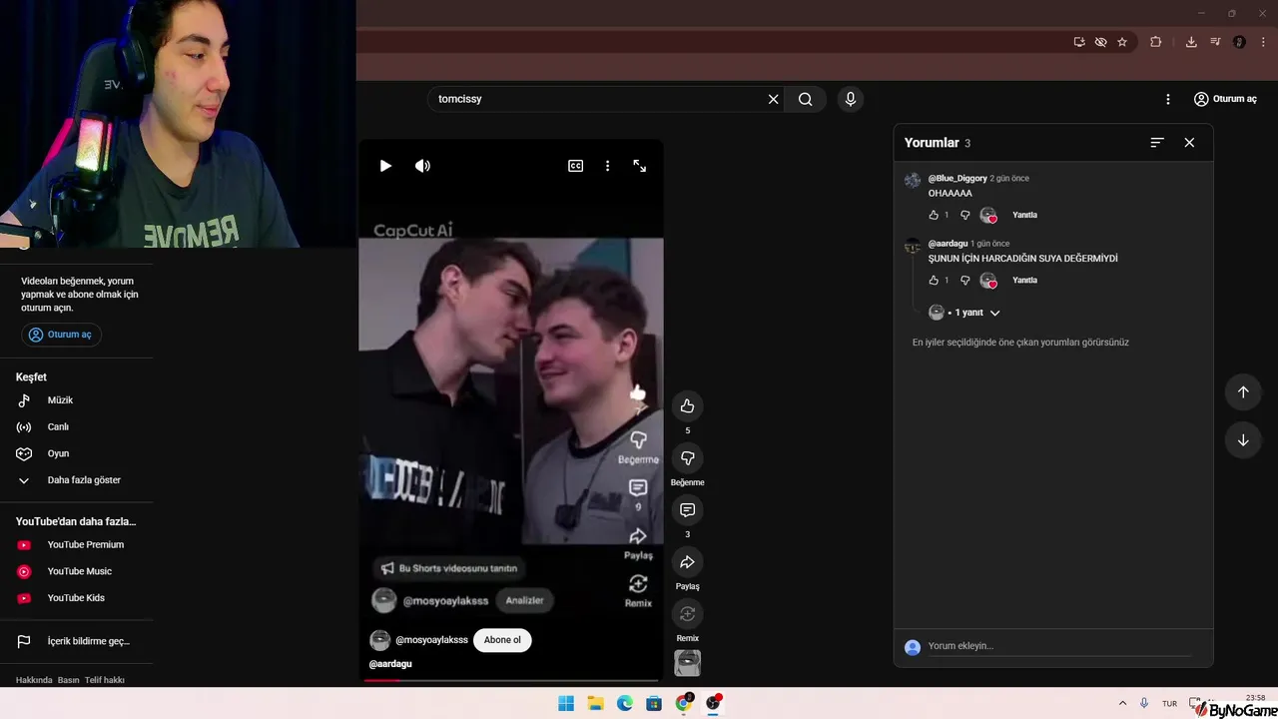Open File Explorer from taskbar
Screen dimensions: 1278x719
click(x=595, y=703)
